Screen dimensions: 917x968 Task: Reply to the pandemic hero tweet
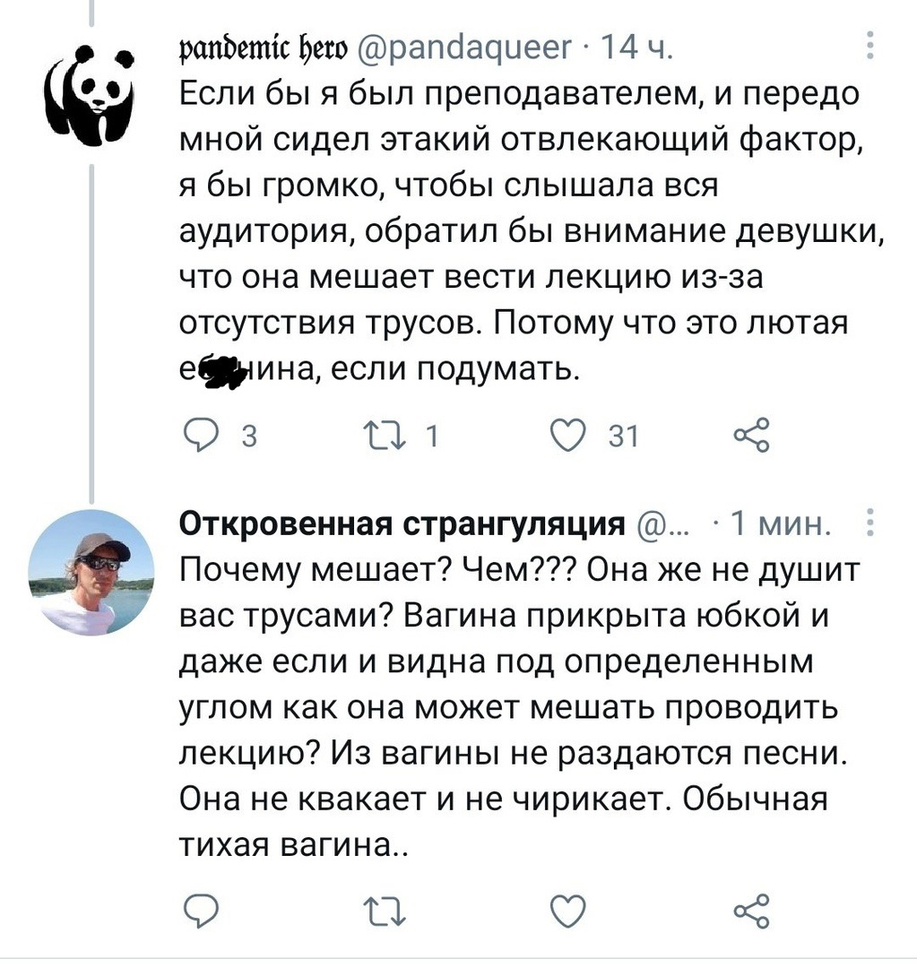(x=196, y=436)
